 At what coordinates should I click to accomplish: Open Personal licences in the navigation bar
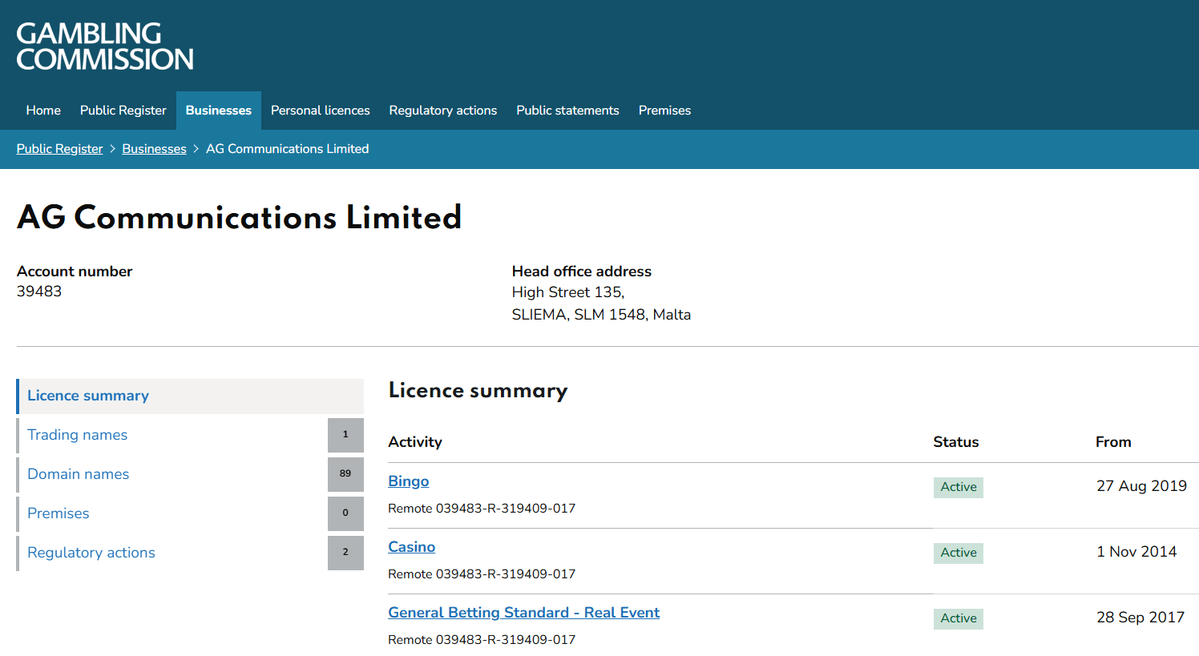(x=321, y=111)
